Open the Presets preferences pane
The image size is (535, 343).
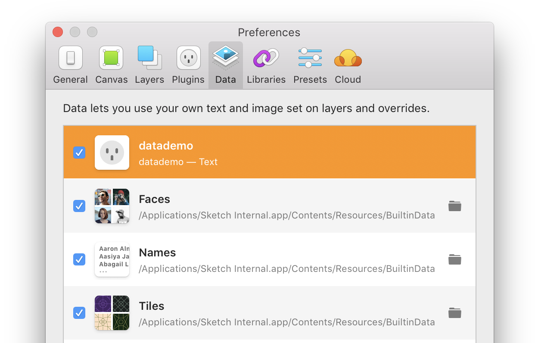[x=310, y=65]
